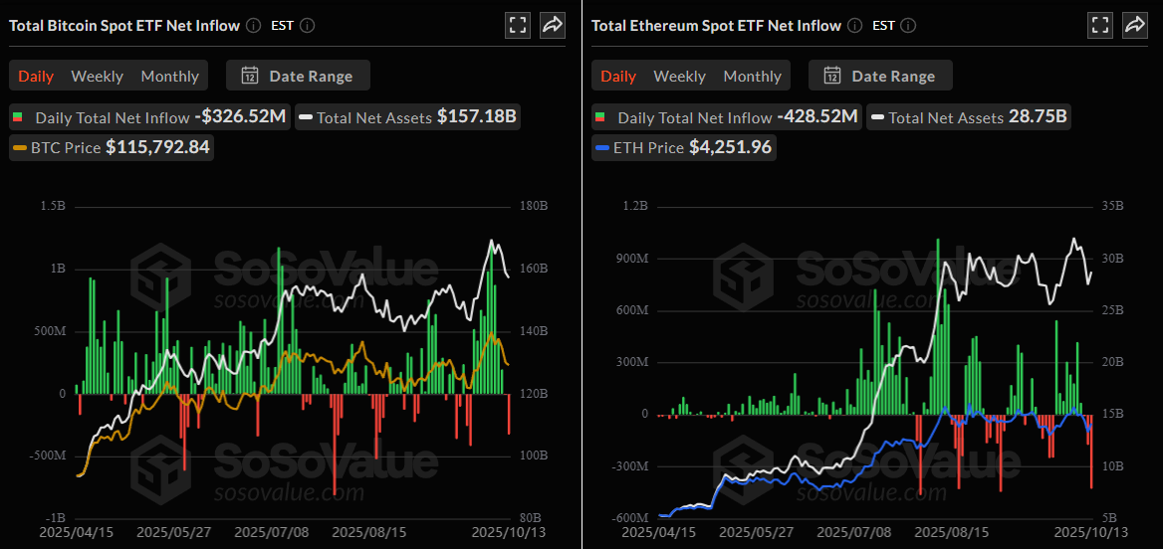
Task: Open Date Range picker on Bitcoin chart
Action: (297, 76)
